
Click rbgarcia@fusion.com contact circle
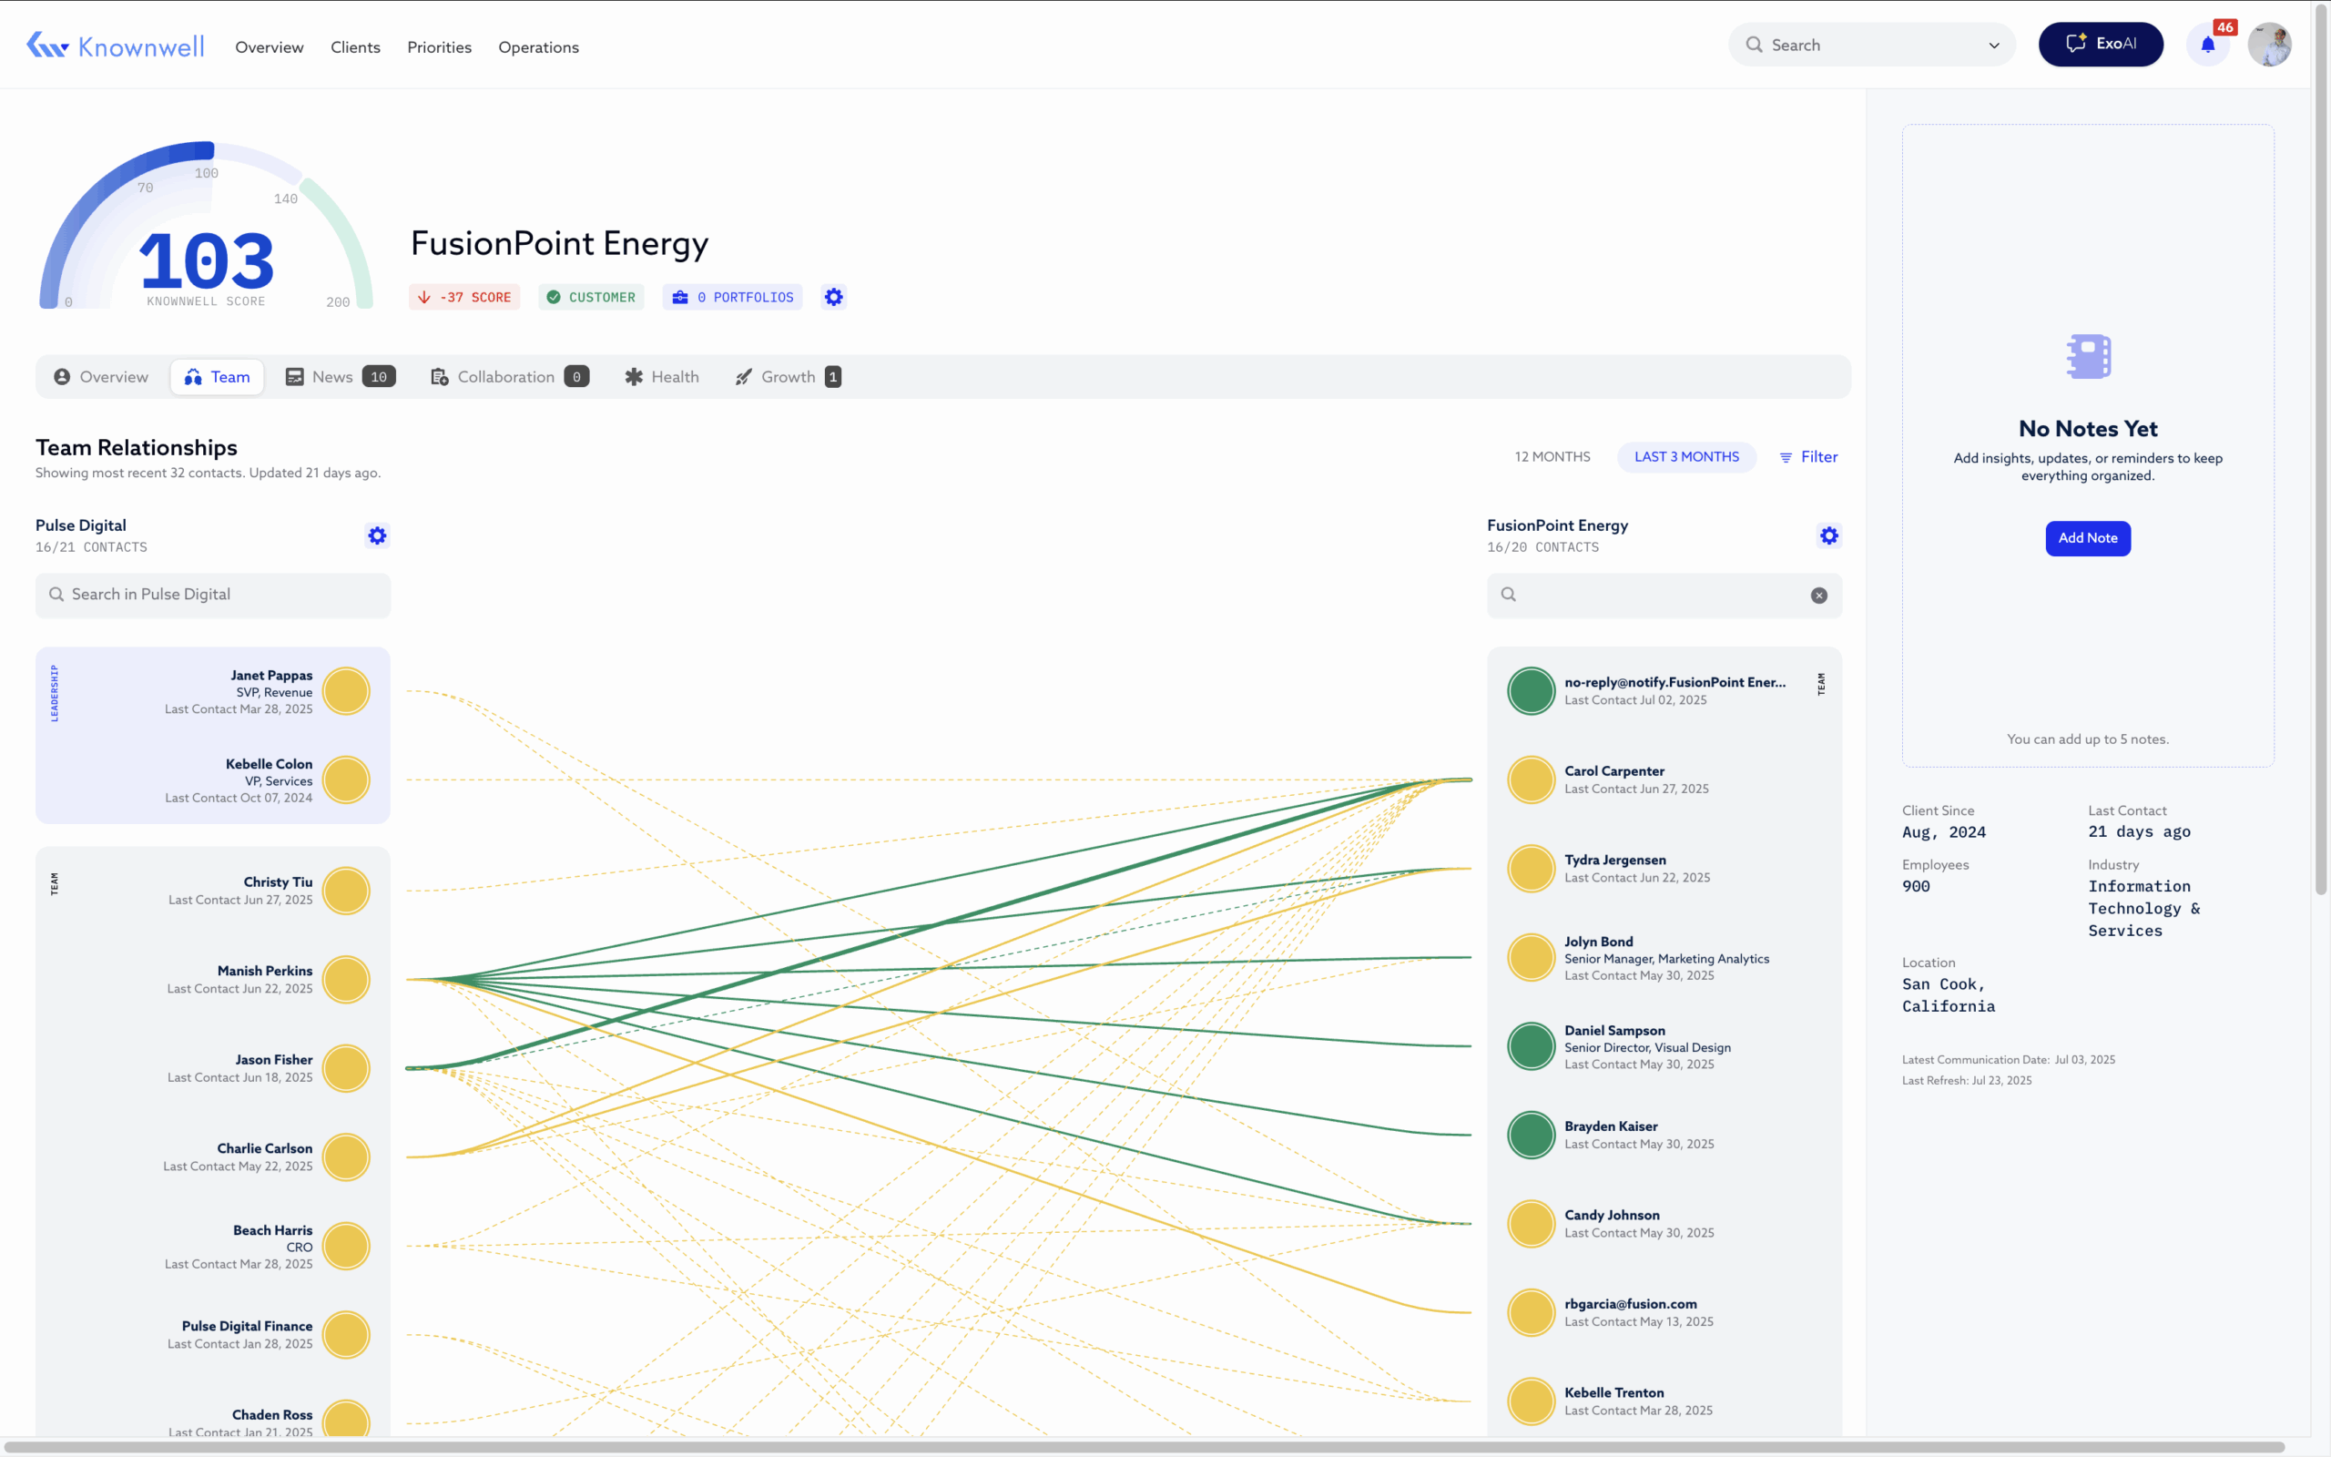(1532, 1312)
